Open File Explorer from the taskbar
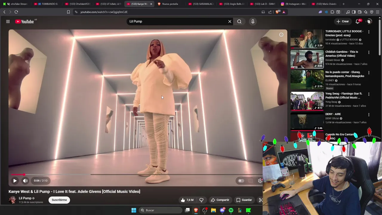The height and width of the screenshot is (215, 382). pos(213,210)
